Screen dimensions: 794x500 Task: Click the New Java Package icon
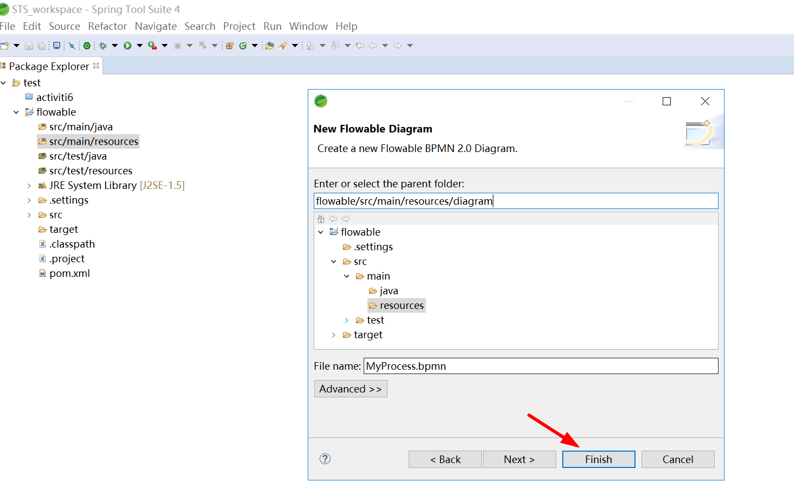click(x=230, y=46)
